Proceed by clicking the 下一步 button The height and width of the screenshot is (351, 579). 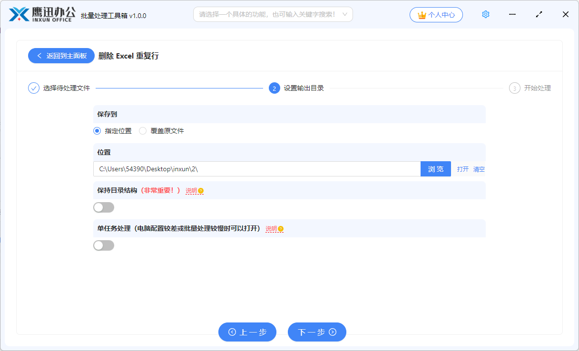coord(317,332)
